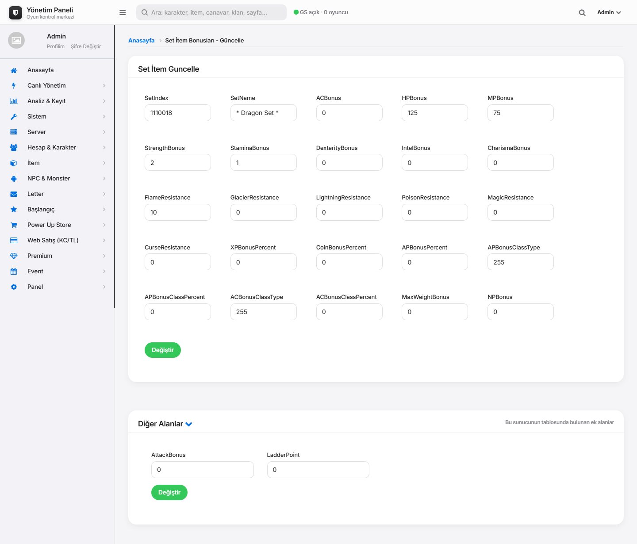The width and height of the screenshot is (637, 544).
Task: Click the AttackBonus input field
Action: [x=203, y=470]
